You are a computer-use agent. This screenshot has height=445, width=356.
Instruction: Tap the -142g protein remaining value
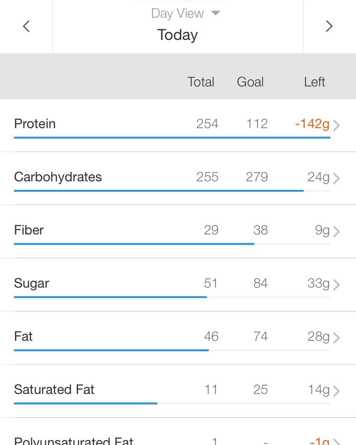click(x=312, y=124)
